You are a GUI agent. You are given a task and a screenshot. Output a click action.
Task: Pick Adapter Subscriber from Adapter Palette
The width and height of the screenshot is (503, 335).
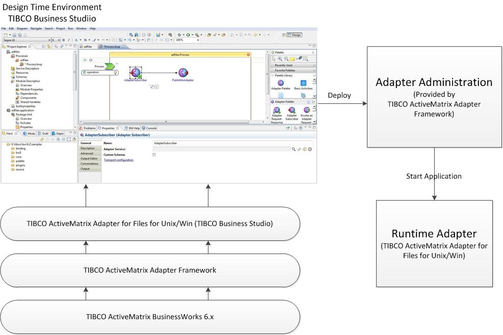[292, 114]
